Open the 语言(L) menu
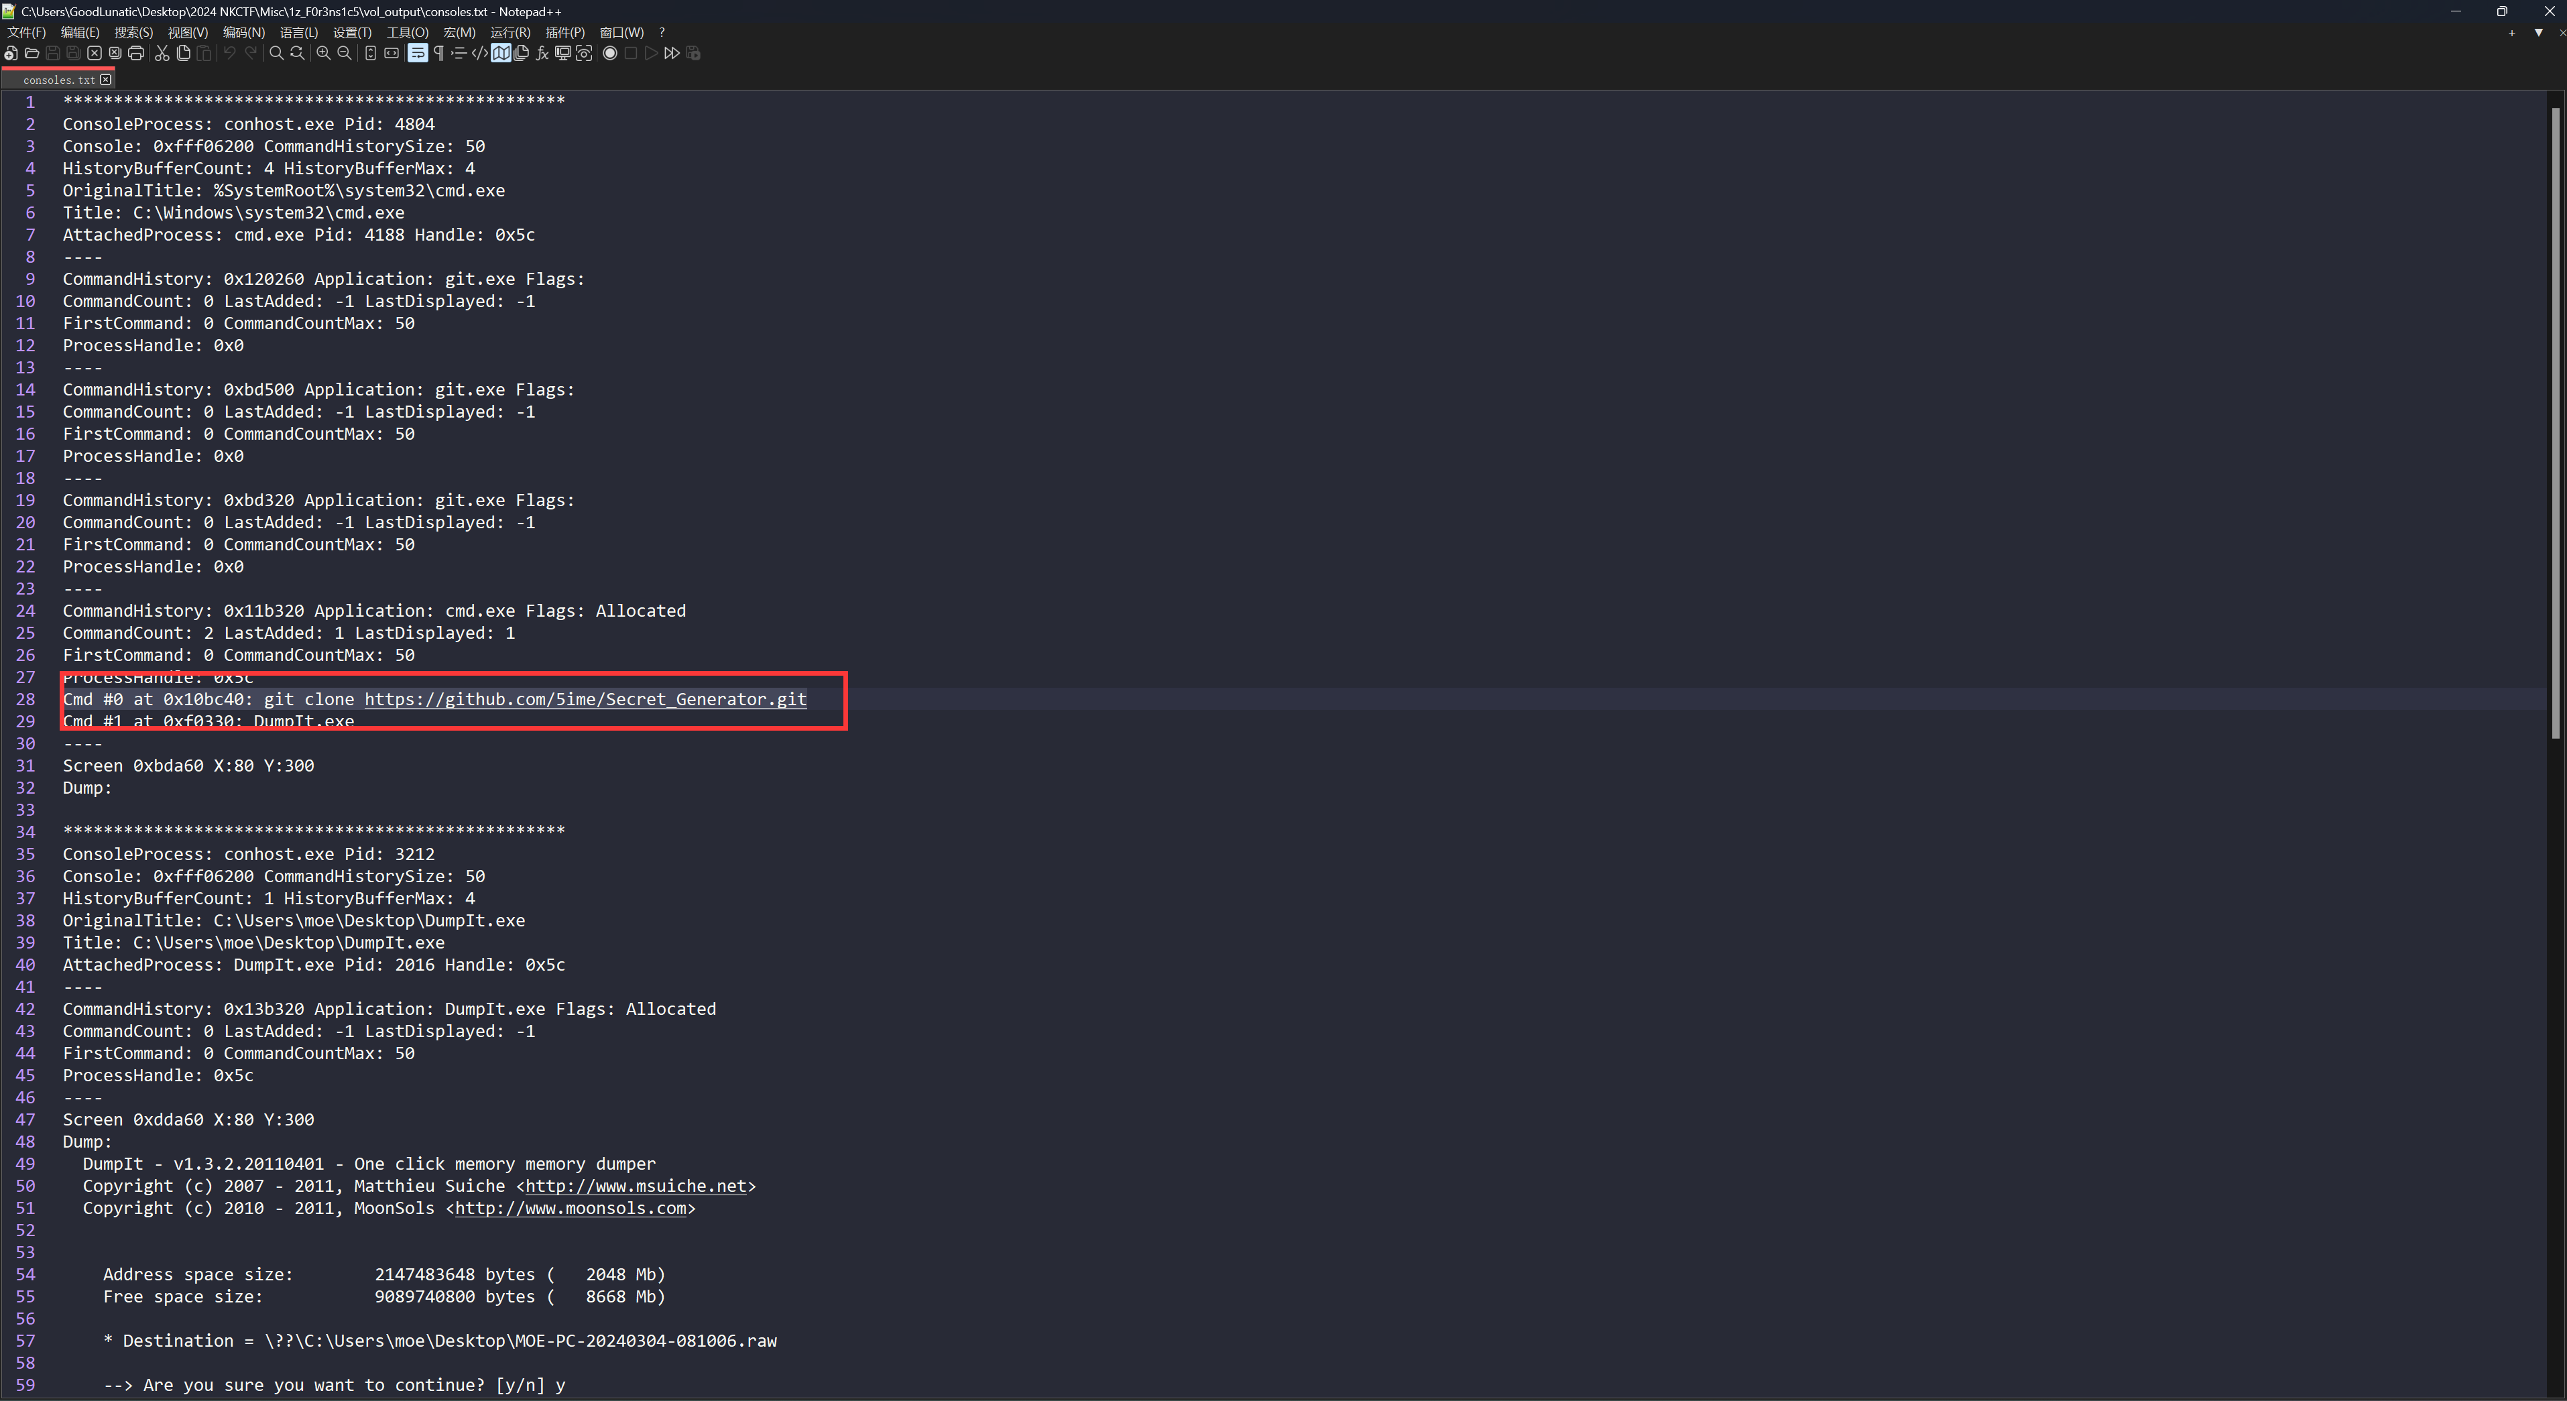The width and height of the screenshot is (2567, 1401). pos(299,33)
